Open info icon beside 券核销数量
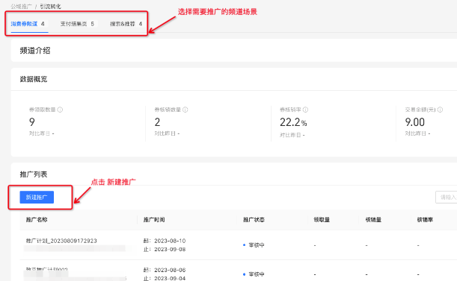Screen dimensions: 457x281 pos(185,110)
